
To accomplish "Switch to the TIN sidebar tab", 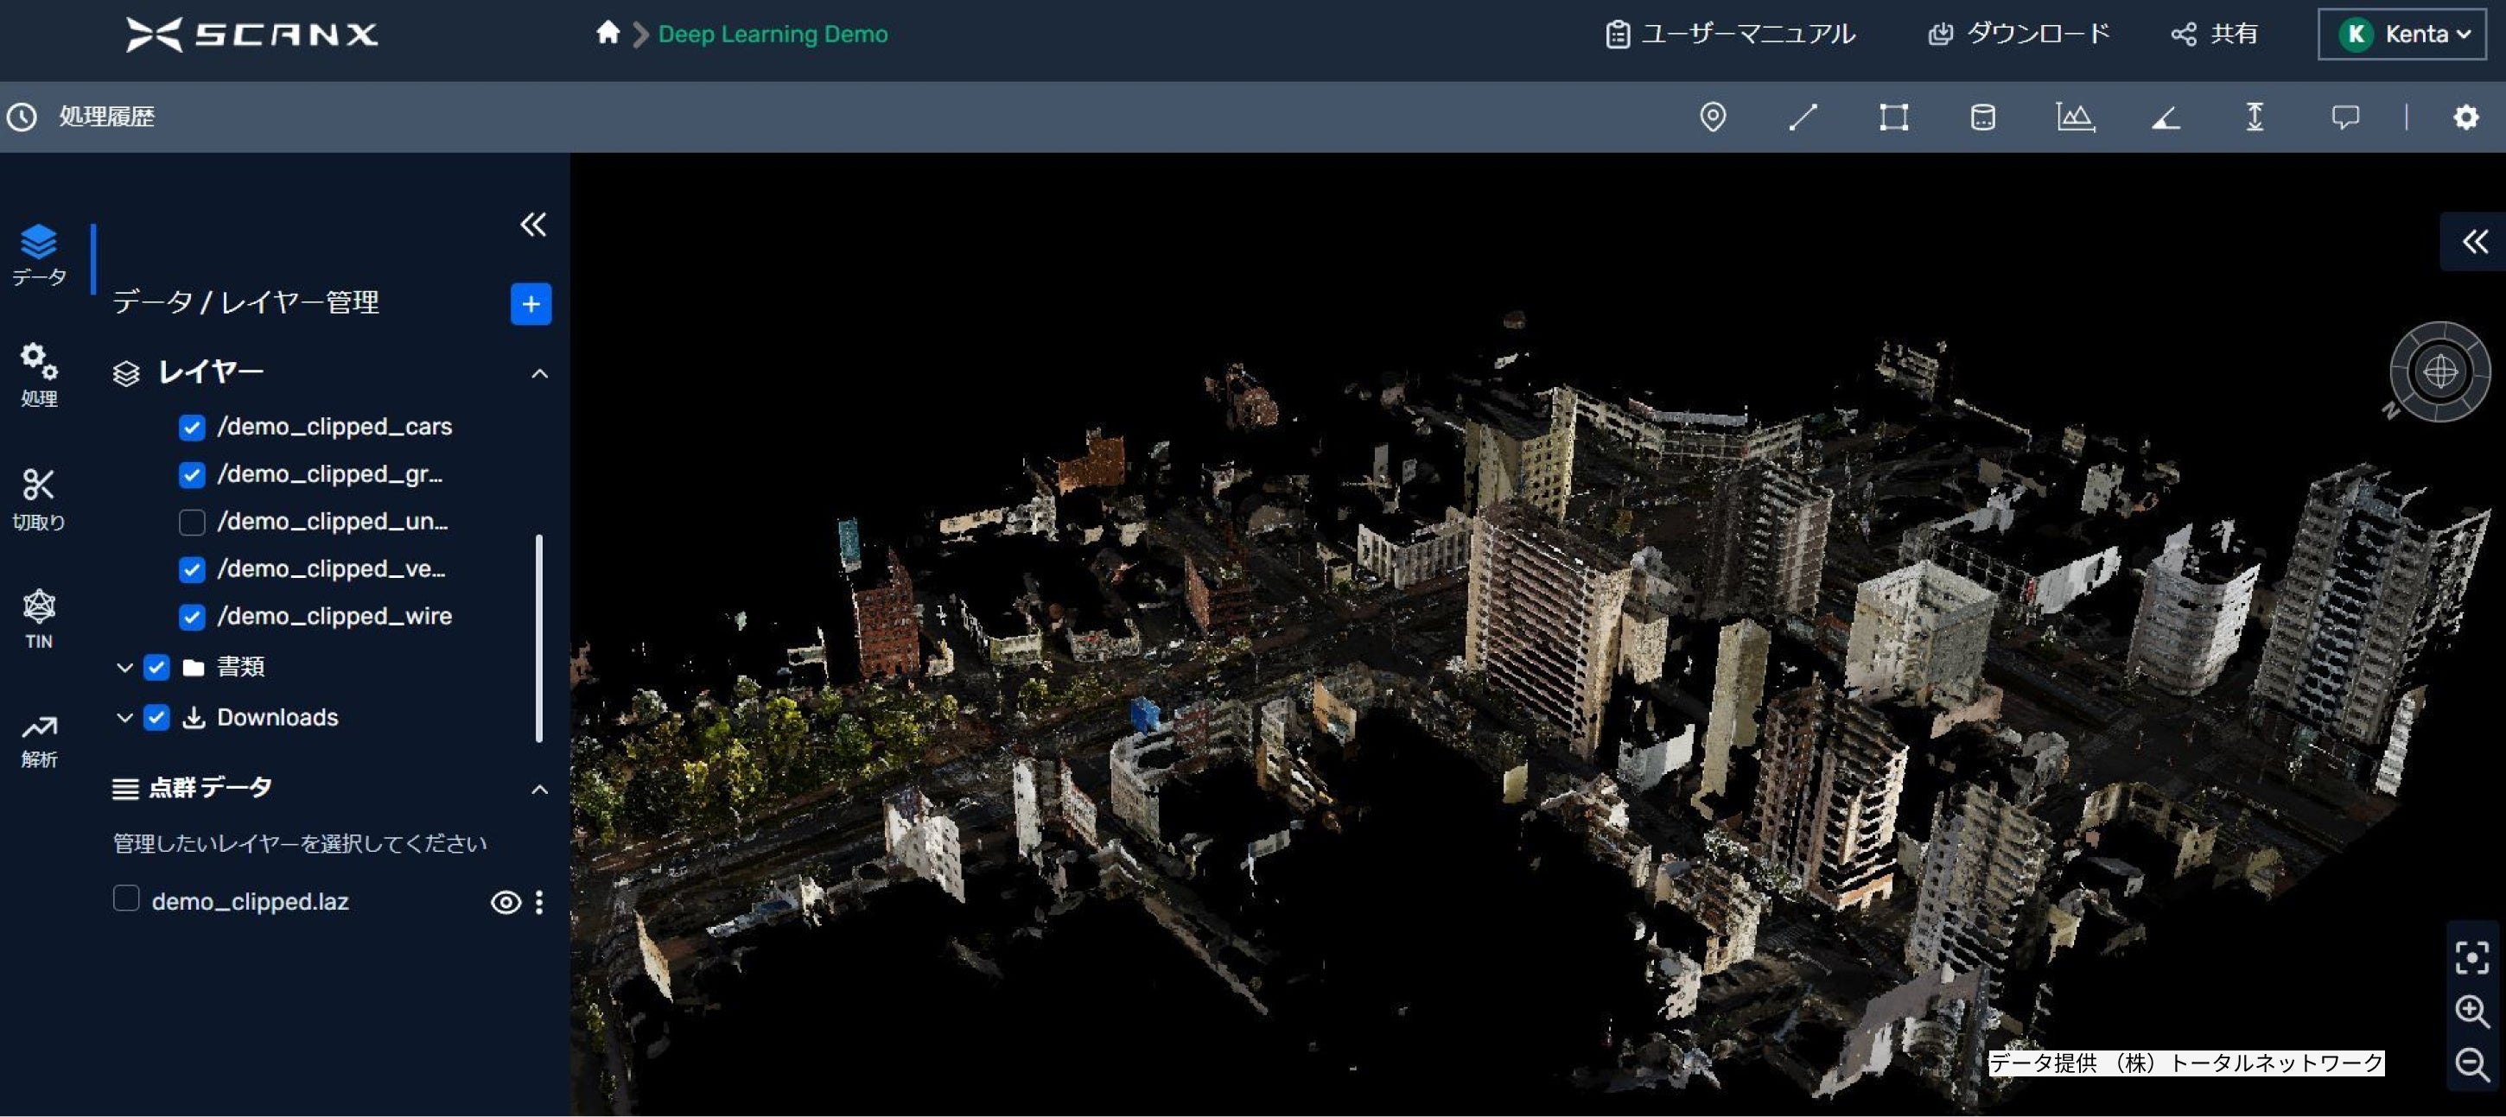I will click(39, 618).
